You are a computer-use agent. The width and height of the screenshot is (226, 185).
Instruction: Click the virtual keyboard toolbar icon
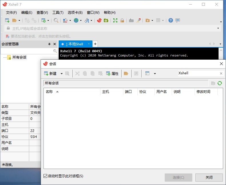(131, 20)
